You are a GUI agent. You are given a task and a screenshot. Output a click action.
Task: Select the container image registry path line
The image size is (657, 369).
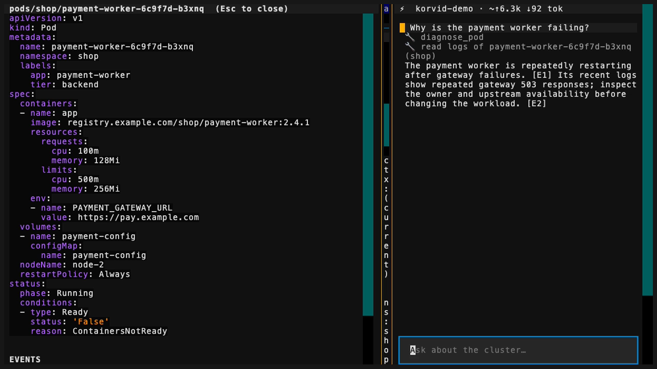[x=170, y=122]
